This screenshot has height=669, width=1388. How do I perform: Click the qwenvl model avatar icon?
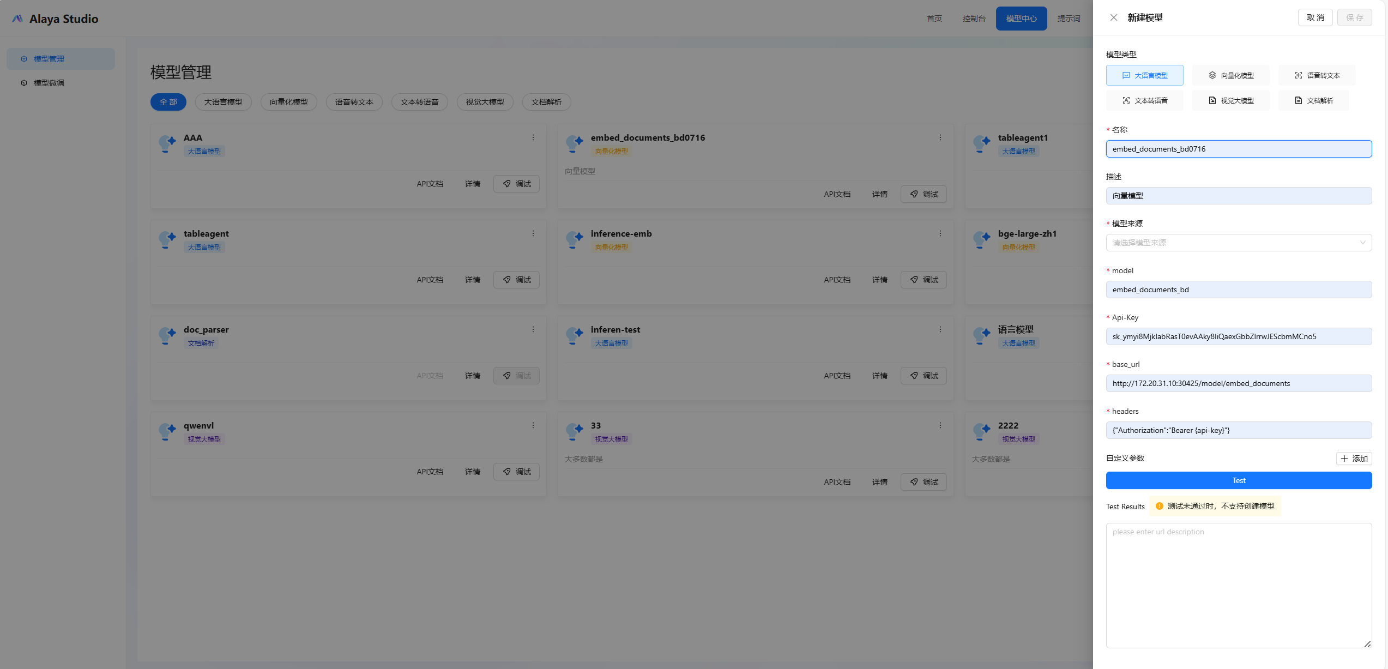click(x=167, y=431)
